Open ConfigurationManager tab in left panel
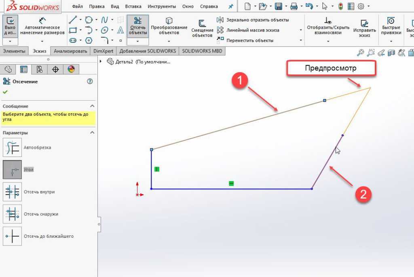 click(x=39, y=69)
